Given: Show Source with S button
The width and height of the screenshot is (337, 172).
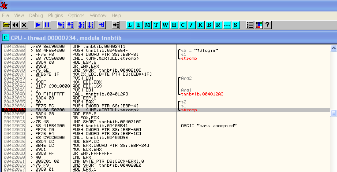Looking at the screenshot, I should click(x=236, y=25).
